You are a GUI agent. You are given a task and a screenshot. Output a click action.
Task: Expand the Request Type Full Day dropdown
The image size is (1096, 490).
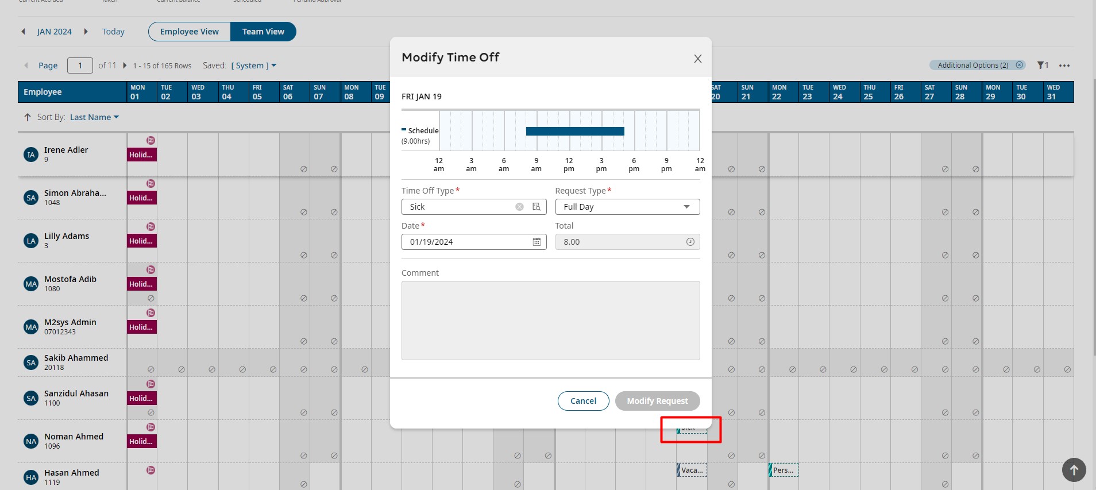click(x=686, y=207)
